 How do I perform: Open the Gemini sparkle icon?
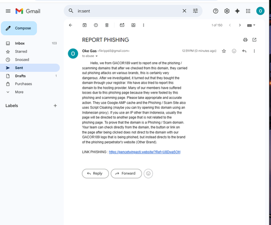click(237, 11)
